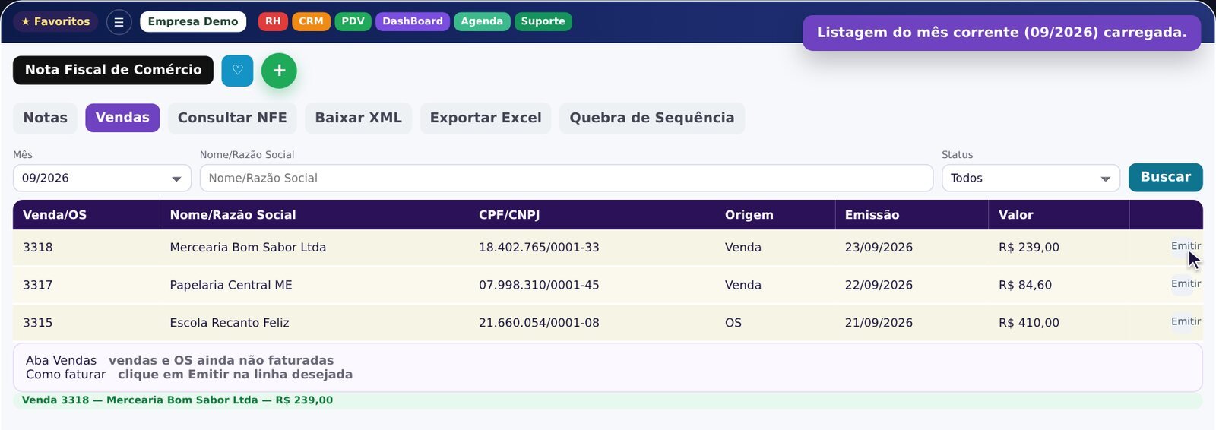Click the Como faturar help text
The height and width of the screenshot is (430, 1216).
pos(189,375)
